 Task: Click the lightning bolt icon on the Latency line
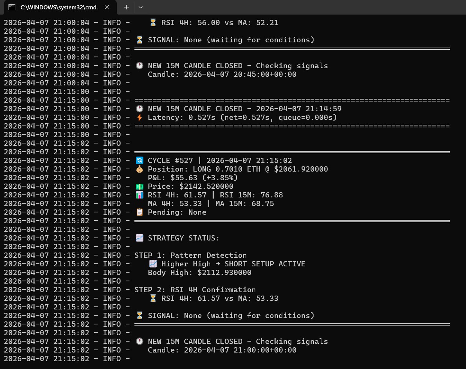point(139,117)
